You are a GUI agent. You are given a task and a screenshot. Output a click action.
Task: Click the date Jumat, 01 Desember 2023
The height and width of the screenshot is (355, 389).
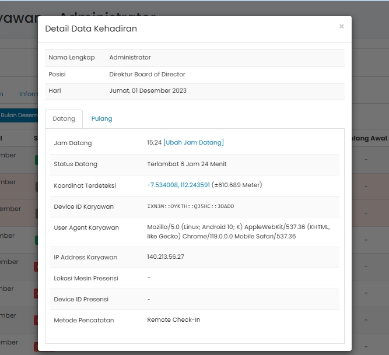click(148, 91)
